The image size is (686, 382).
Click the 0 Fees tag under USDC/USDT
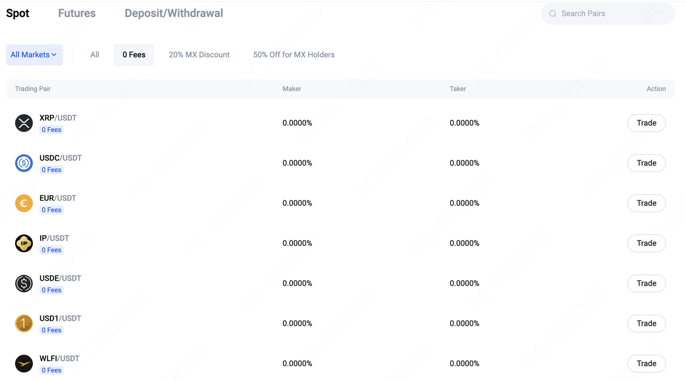point(51,170)
